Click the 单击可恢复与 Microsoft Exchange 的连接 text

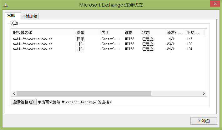tap(74, 102)
